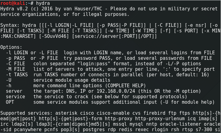Image resolution: width=221 pixels, height=133 pixels.
Task: Click the -p PASS option entry
Action: coord(15,58)
